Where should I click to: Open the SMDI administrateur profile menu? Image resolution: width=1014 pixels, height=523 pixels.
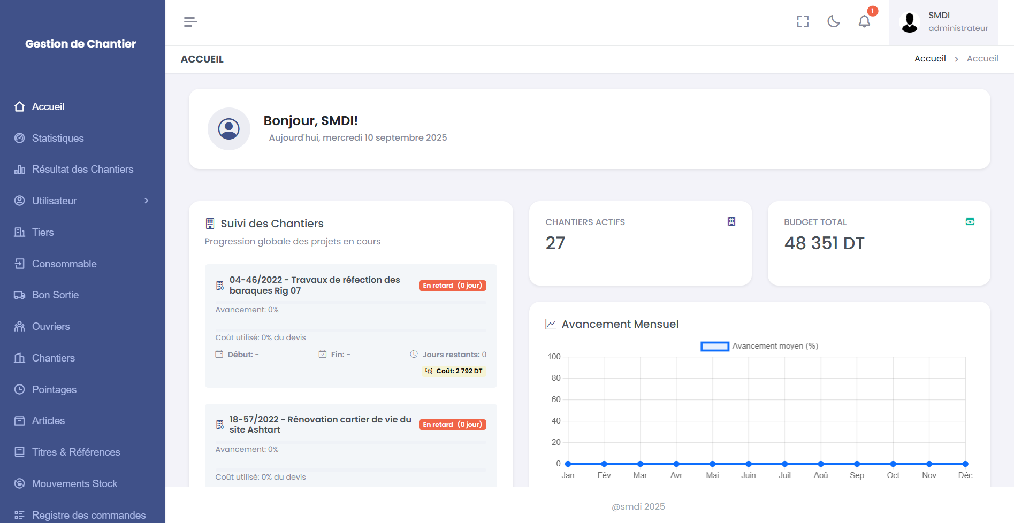coord(943,22)
